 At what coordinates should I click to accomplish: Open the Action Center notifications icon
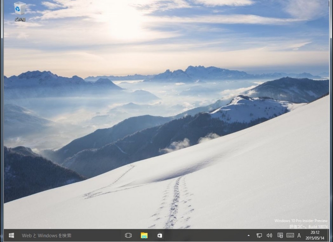[x=280, y=235]
